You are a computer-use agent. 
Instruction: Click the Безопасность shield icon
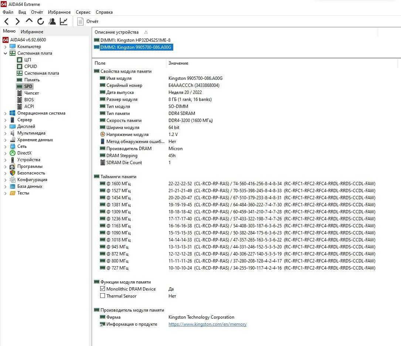[x=13, y=173]
